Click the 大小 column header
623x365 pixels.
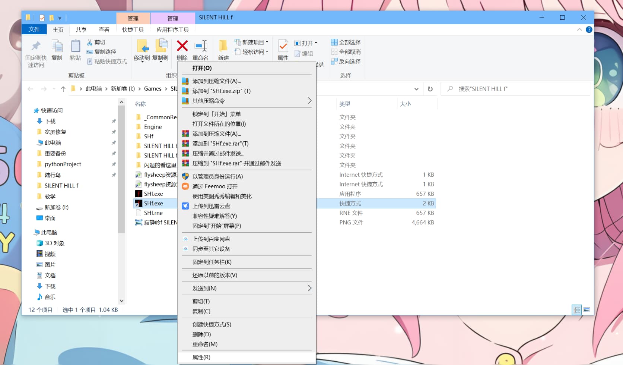click(x=405, y=104)
